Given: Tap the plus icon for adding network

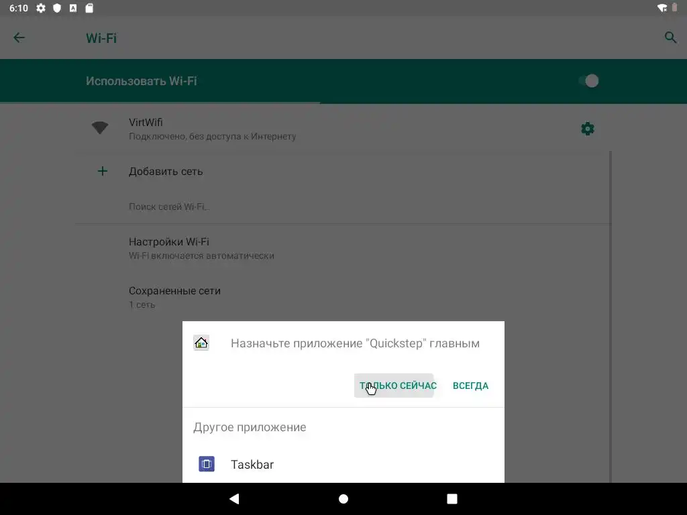Looking at the screenshot, I should tap(103, 171).
